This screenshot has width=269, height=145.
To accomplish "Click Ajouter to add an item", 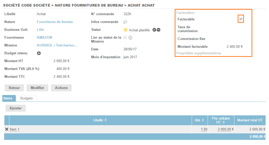I will [15, 108].
